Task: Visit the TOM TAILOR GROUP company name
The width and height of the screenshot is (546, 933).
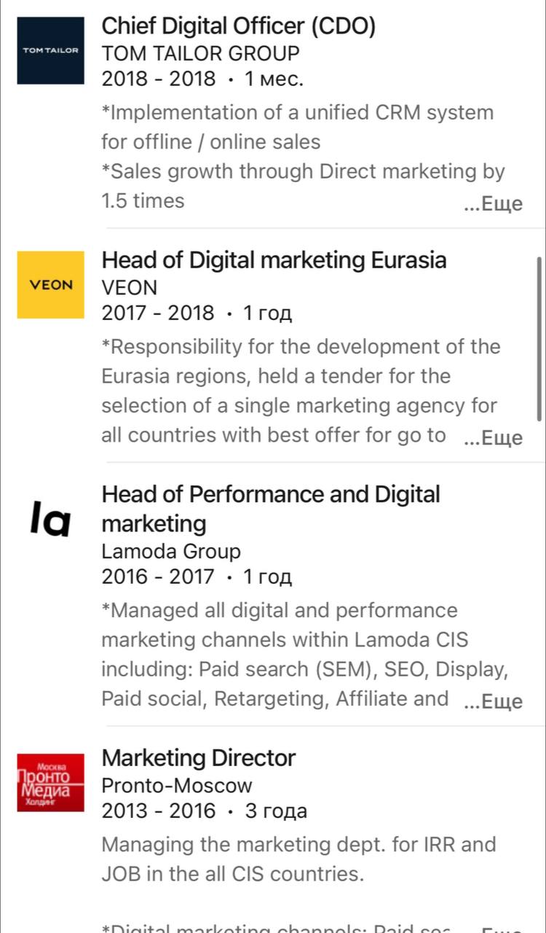Action: click(200, 53)
